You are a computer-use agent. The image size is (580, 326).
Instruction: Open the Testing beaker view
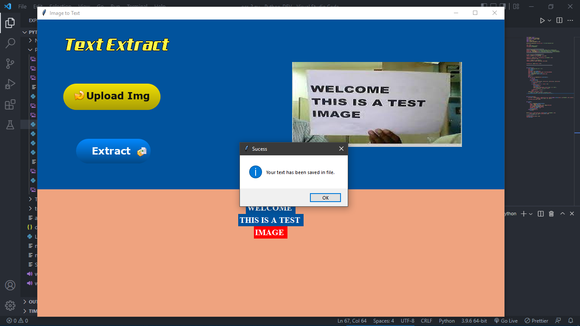10,125
